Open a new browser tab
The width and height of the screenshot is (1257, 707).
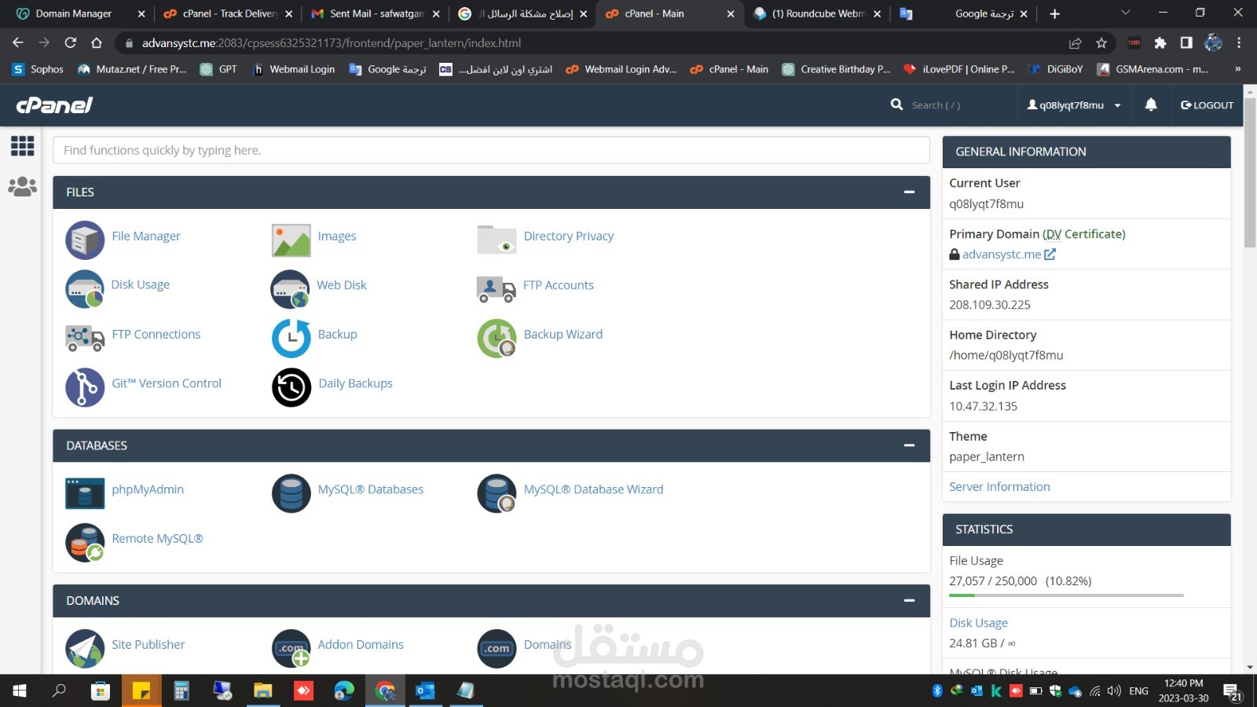tap(1054, 13)
